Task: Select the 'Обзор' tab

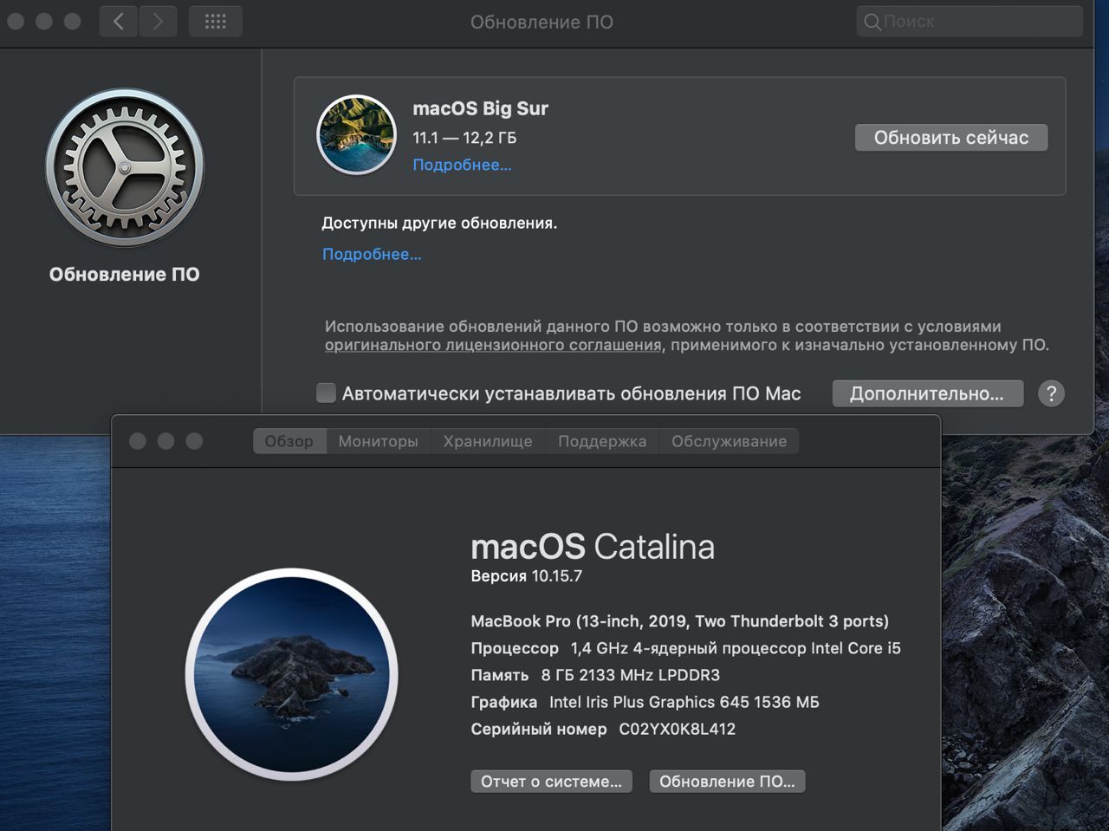Action: click(289, 441)
